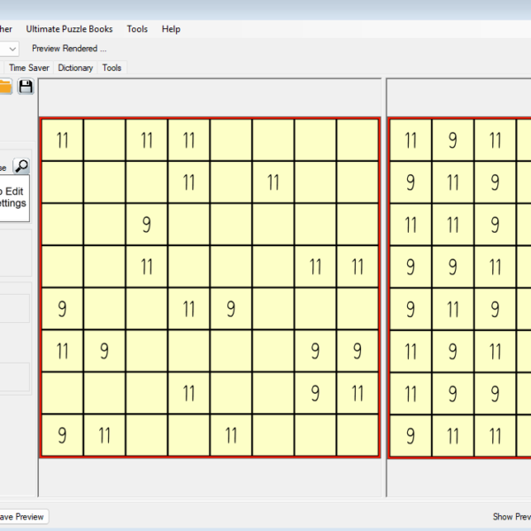Click the magnifying glass browse icon
The height and width of the screenshot is (531, 531).
[21, 166]
